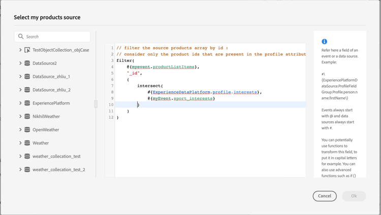
Task: Select the ExperiencePlatform tree item
Action: coord(51,103)
